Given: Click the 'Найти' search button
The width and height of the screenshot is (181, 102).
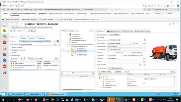Looking at the screenshot, I should click(32, 31).
